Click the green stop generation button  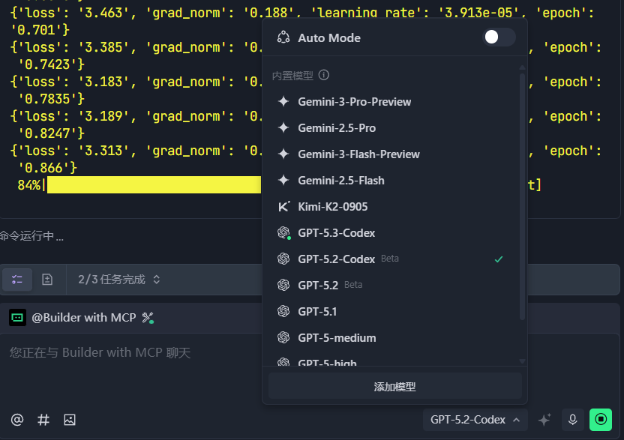coord(600,420)
